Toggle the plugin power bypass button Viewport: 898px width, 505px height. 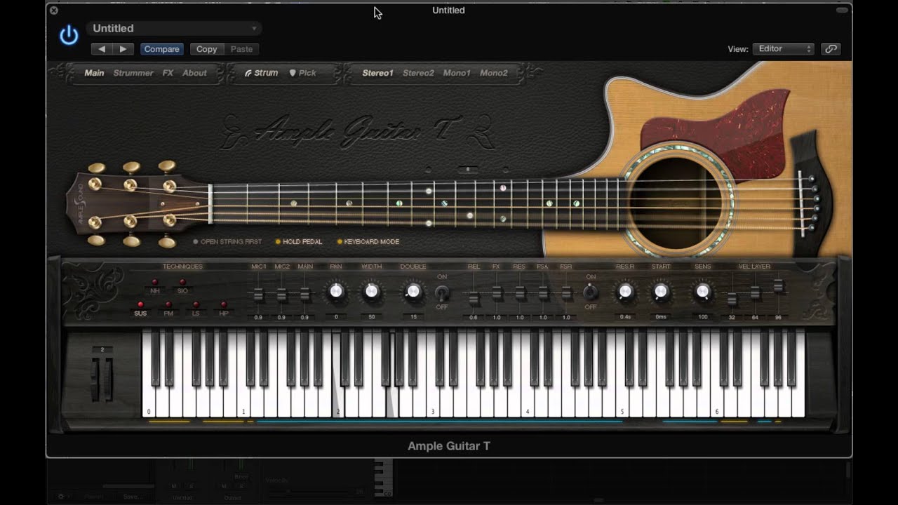pyautogui.click(x=69, y=35)
